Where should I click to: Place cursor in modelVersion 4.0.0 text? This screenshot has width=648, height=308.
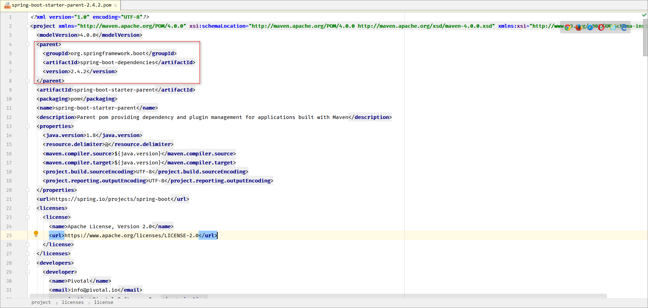click(x=88, y=35)
